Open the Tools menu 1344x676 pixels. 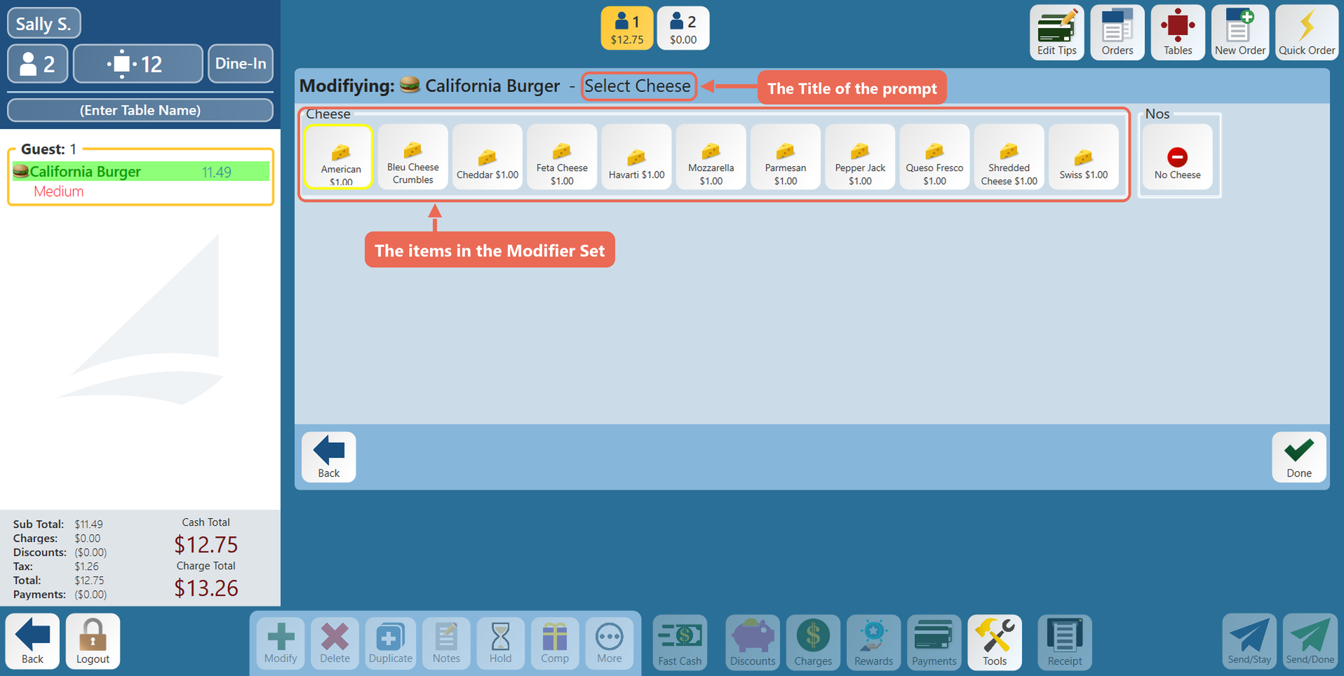995,643
